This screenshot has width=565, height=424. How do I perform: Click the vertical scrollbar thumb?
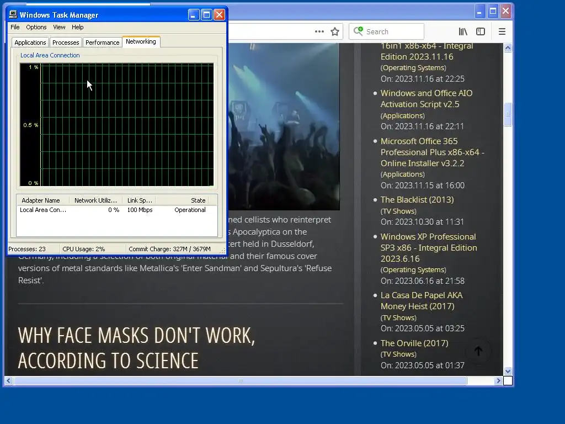508,114
